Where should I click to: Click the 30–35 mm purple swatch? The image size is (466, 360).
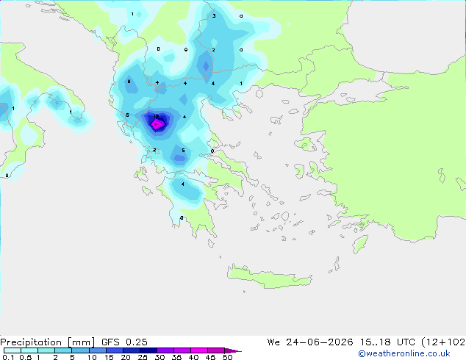(x=165, y=350)
